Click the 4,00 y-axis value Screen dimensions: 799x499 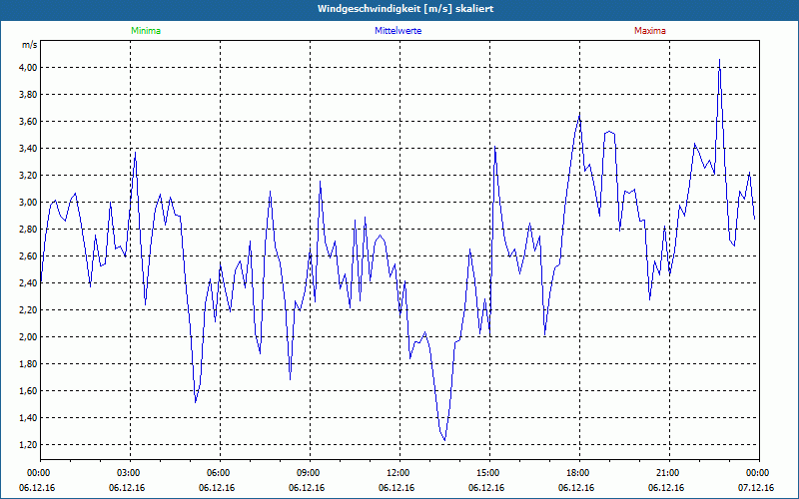coord(29,68)
